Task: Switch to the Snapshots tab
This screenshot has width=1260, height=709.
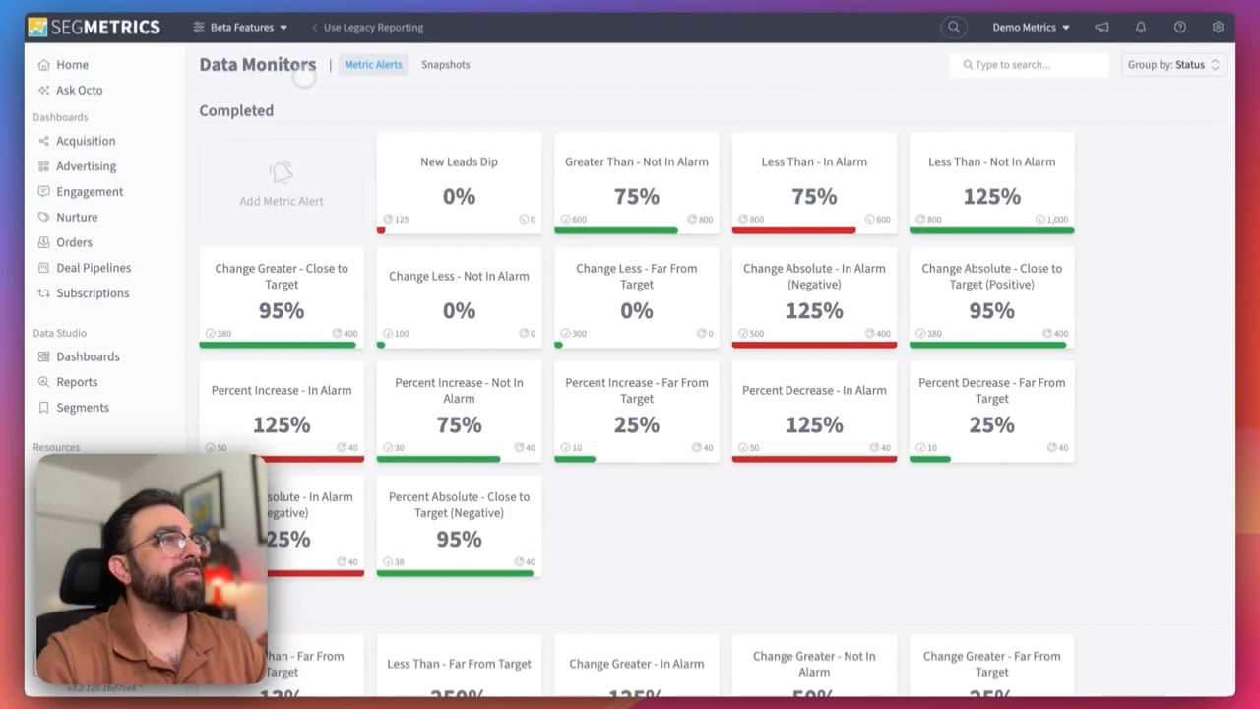Action: click(445, 65)
